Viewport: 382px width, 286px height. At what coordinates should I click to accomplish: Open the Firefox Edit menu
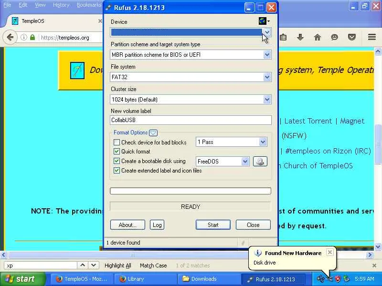tap(23, 5)
